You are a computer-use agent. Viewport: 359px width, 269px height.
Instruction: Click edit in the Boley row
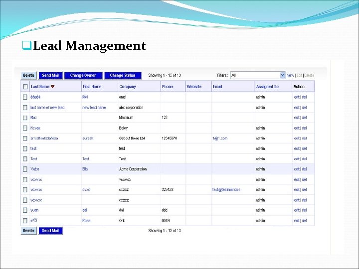[297, 128]
